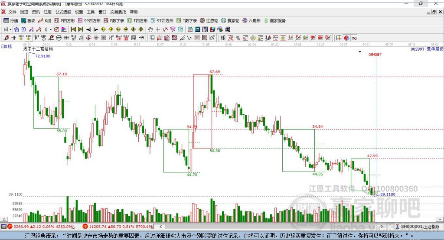Click the colored grid table icon
The height and width of the screenshot is (240, 444).
tap(339, 38)
